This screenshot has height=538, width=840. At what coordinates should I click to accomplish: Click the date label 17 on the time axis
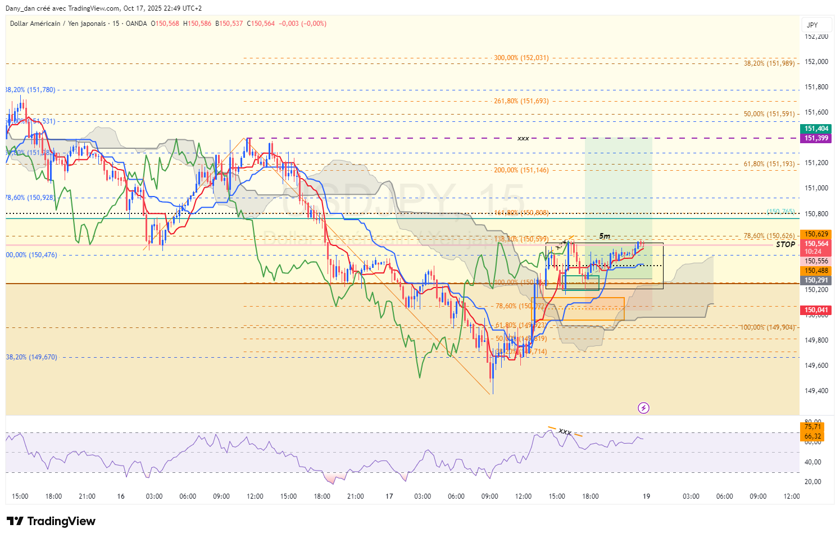[x=389, y=496]
